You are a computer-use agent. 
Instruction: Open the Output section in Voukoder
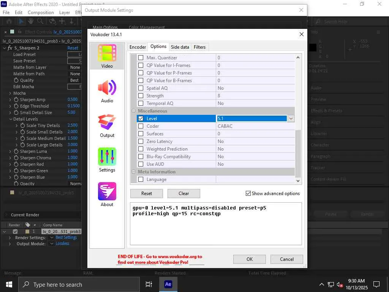pos(107,125)
